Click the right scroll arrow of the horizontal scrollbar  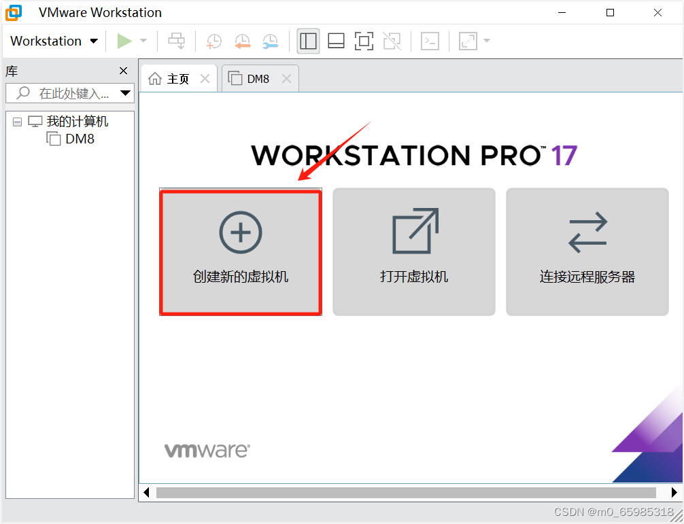point(674,493)
